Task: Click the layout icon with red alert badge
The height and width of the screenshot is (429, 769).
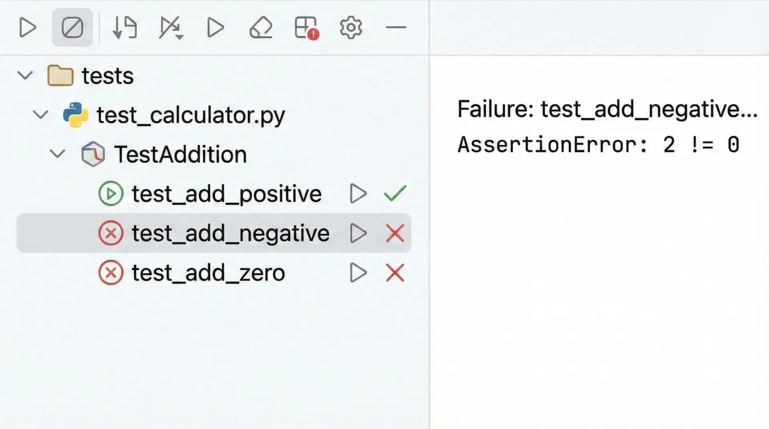Action: coord(306,28)
